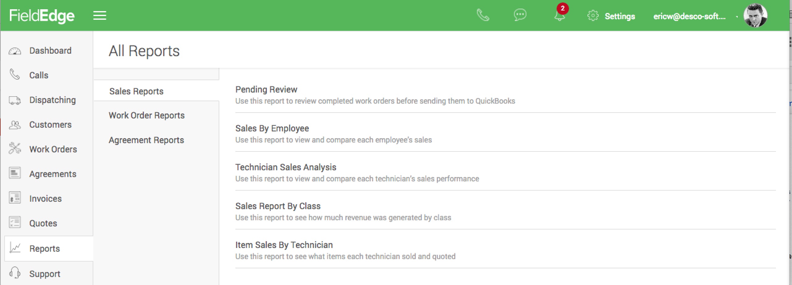Viewport: 792px width, 285px height.
Task: Switch to the Agreement Reports tab
Action: [146, 140]
